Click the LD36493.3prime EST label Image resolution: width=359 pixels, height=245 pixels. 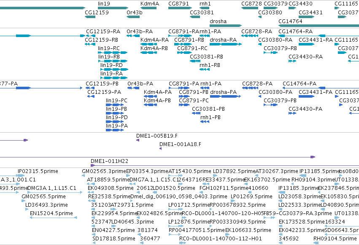(x=46, y=205)
